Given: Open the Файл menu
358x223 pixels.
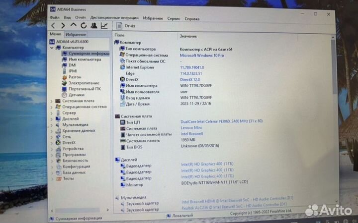Looking at the screenshot, I should tap(55, 17).
